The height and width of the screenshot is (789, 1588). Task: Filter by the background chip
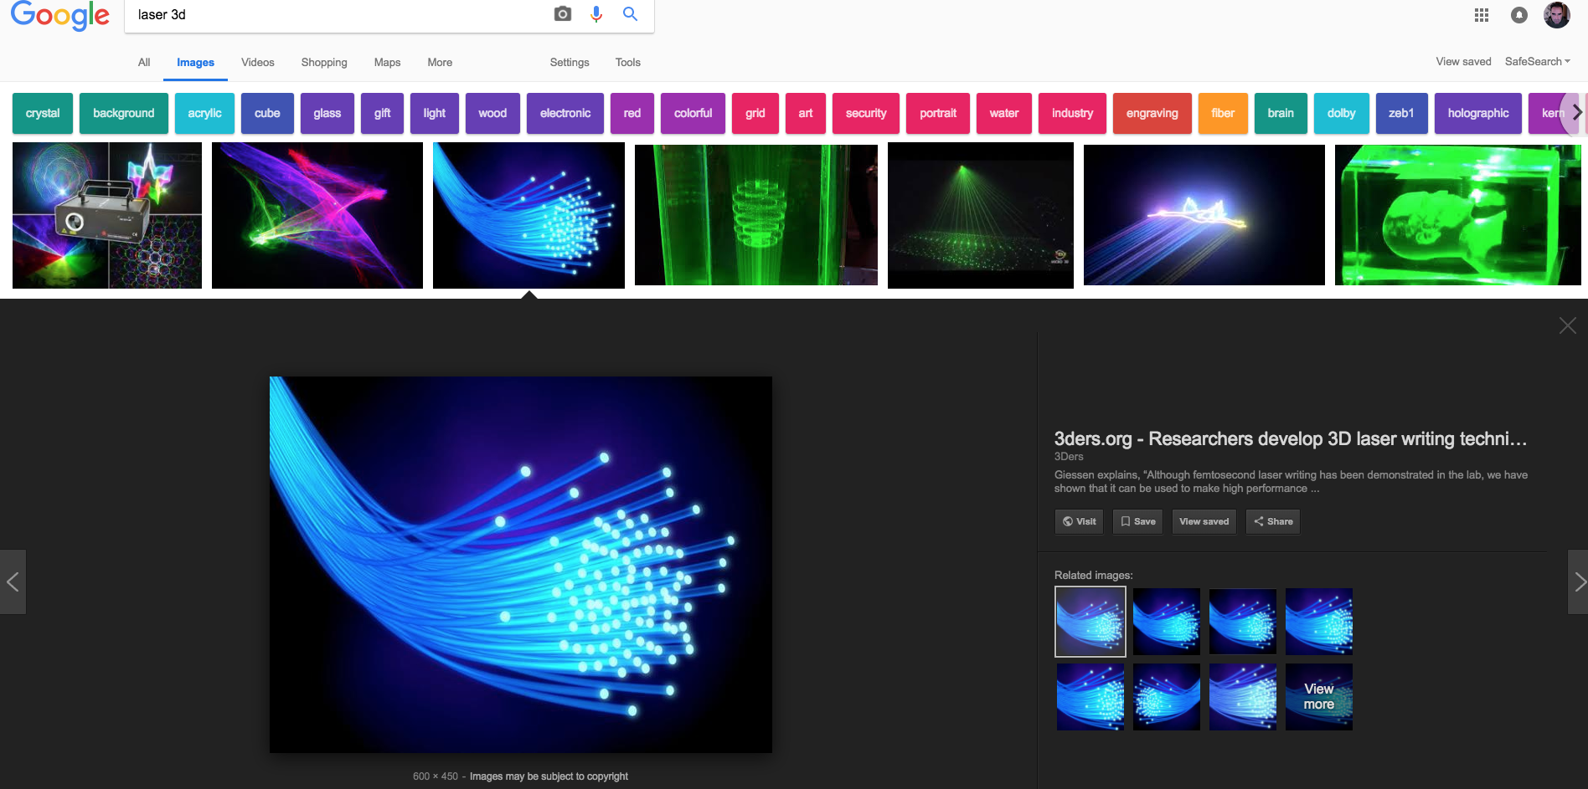point(124,113)
